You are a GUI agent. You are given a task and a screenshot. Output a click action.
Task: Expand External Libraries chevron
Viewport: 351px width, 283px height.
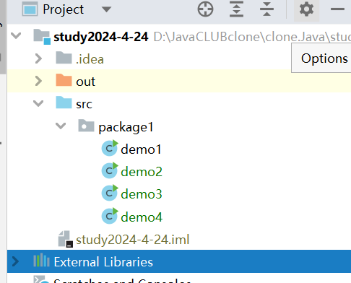tap(15, 261)
